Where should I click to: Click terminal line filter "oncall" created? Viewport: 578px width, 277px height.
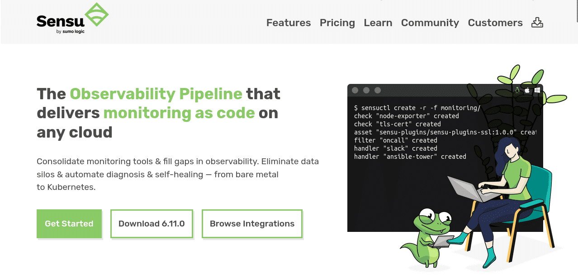396,140
